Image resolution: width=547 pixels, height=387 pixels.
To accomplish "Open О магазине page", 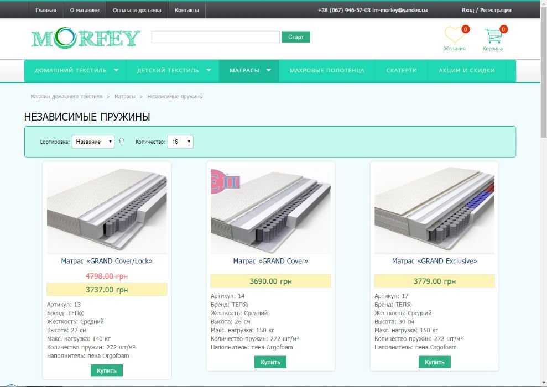I will pyautogui.click(x=85, y=10).
